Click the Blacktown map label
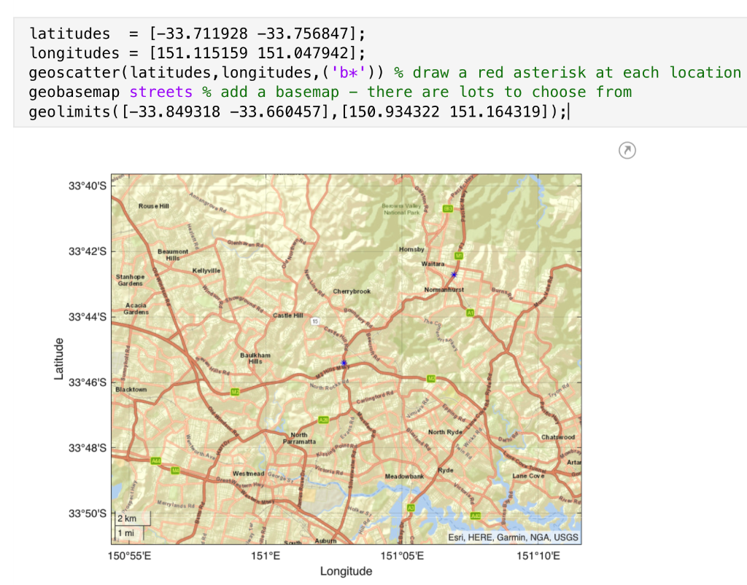 coord(131,389)
